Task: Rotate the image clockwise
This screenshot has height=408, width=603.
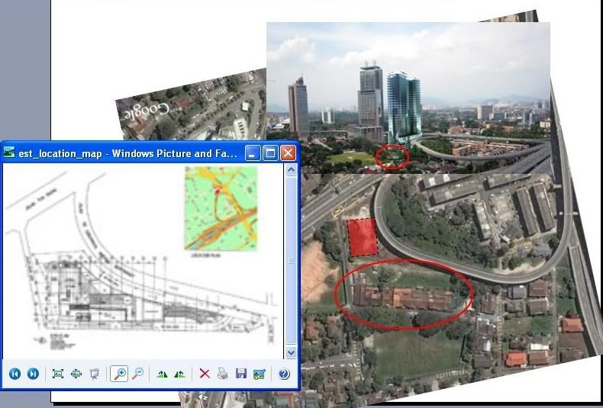Action: point(162,374)
